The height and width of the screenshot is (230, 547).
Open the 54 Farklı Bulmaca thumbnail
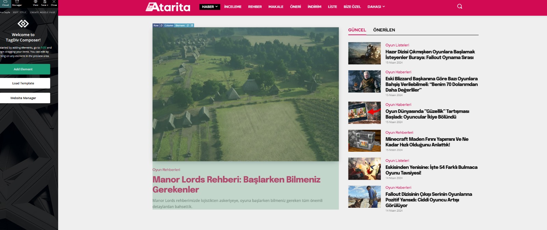tap(364, 169)
